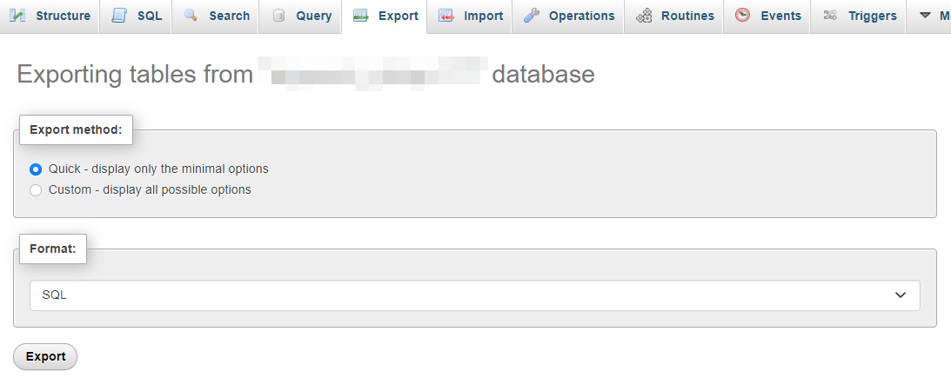Click the Structure tab icon
This screenshot has height=378, width=951.
point(17,15)
